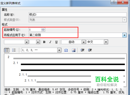The width and height of the screenshot is (130, 95).
Task: Select the bulleted list button
Action: [14, 50]
